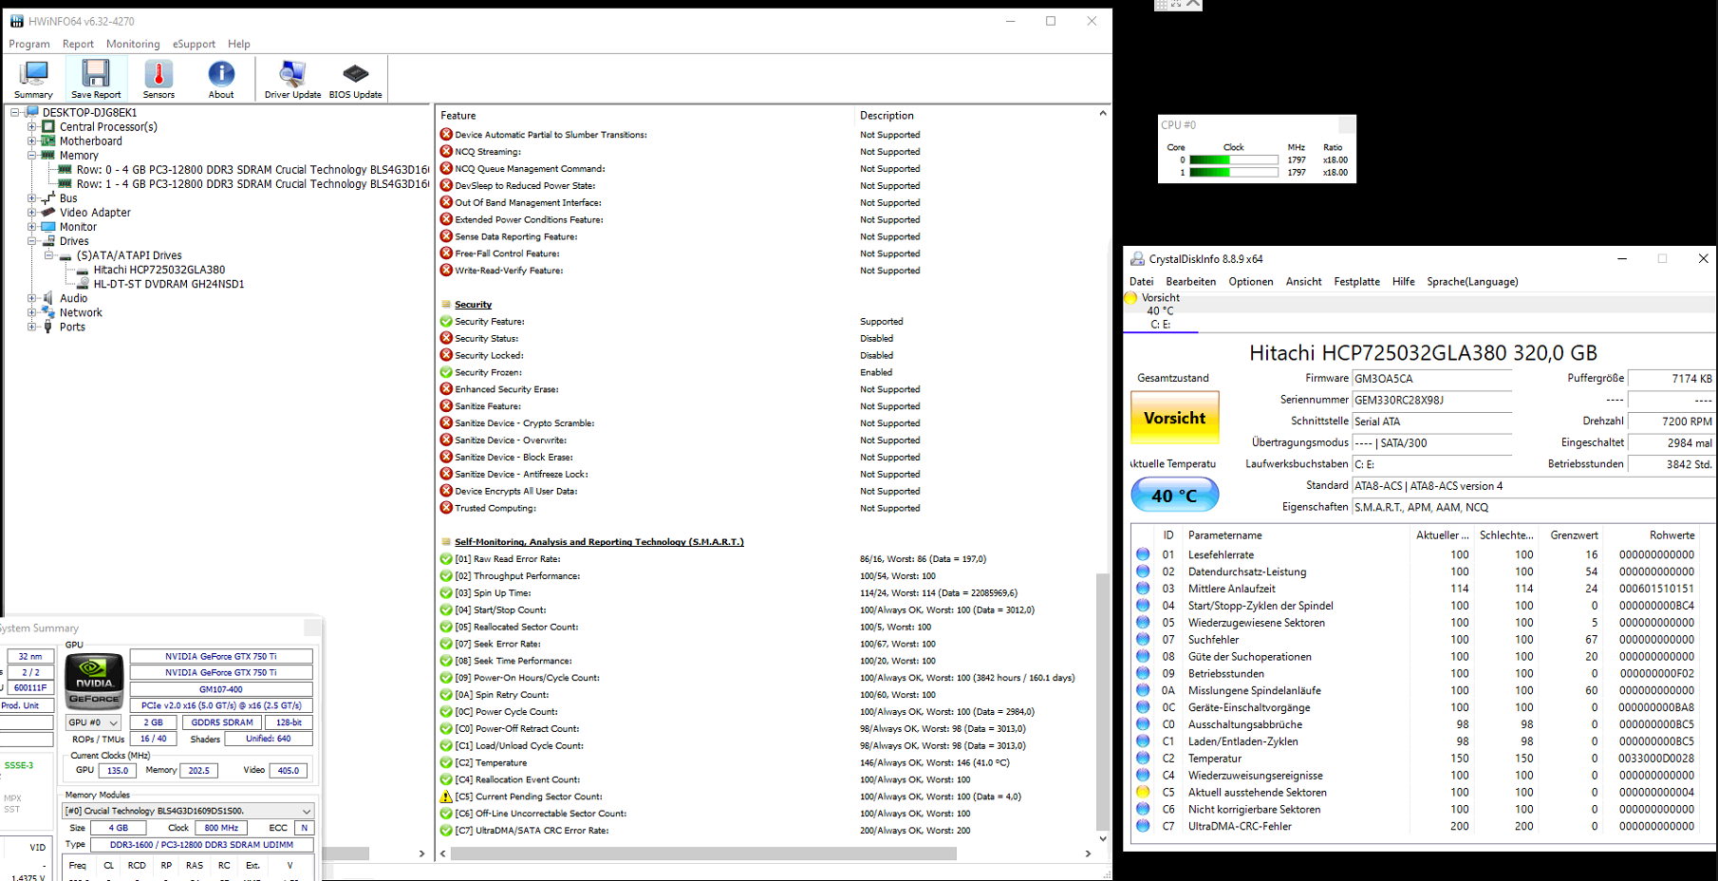The width and height of the screenshot is (1718, 881).
Task: Select the Motherboard tree node
Action: pos(90,141)
